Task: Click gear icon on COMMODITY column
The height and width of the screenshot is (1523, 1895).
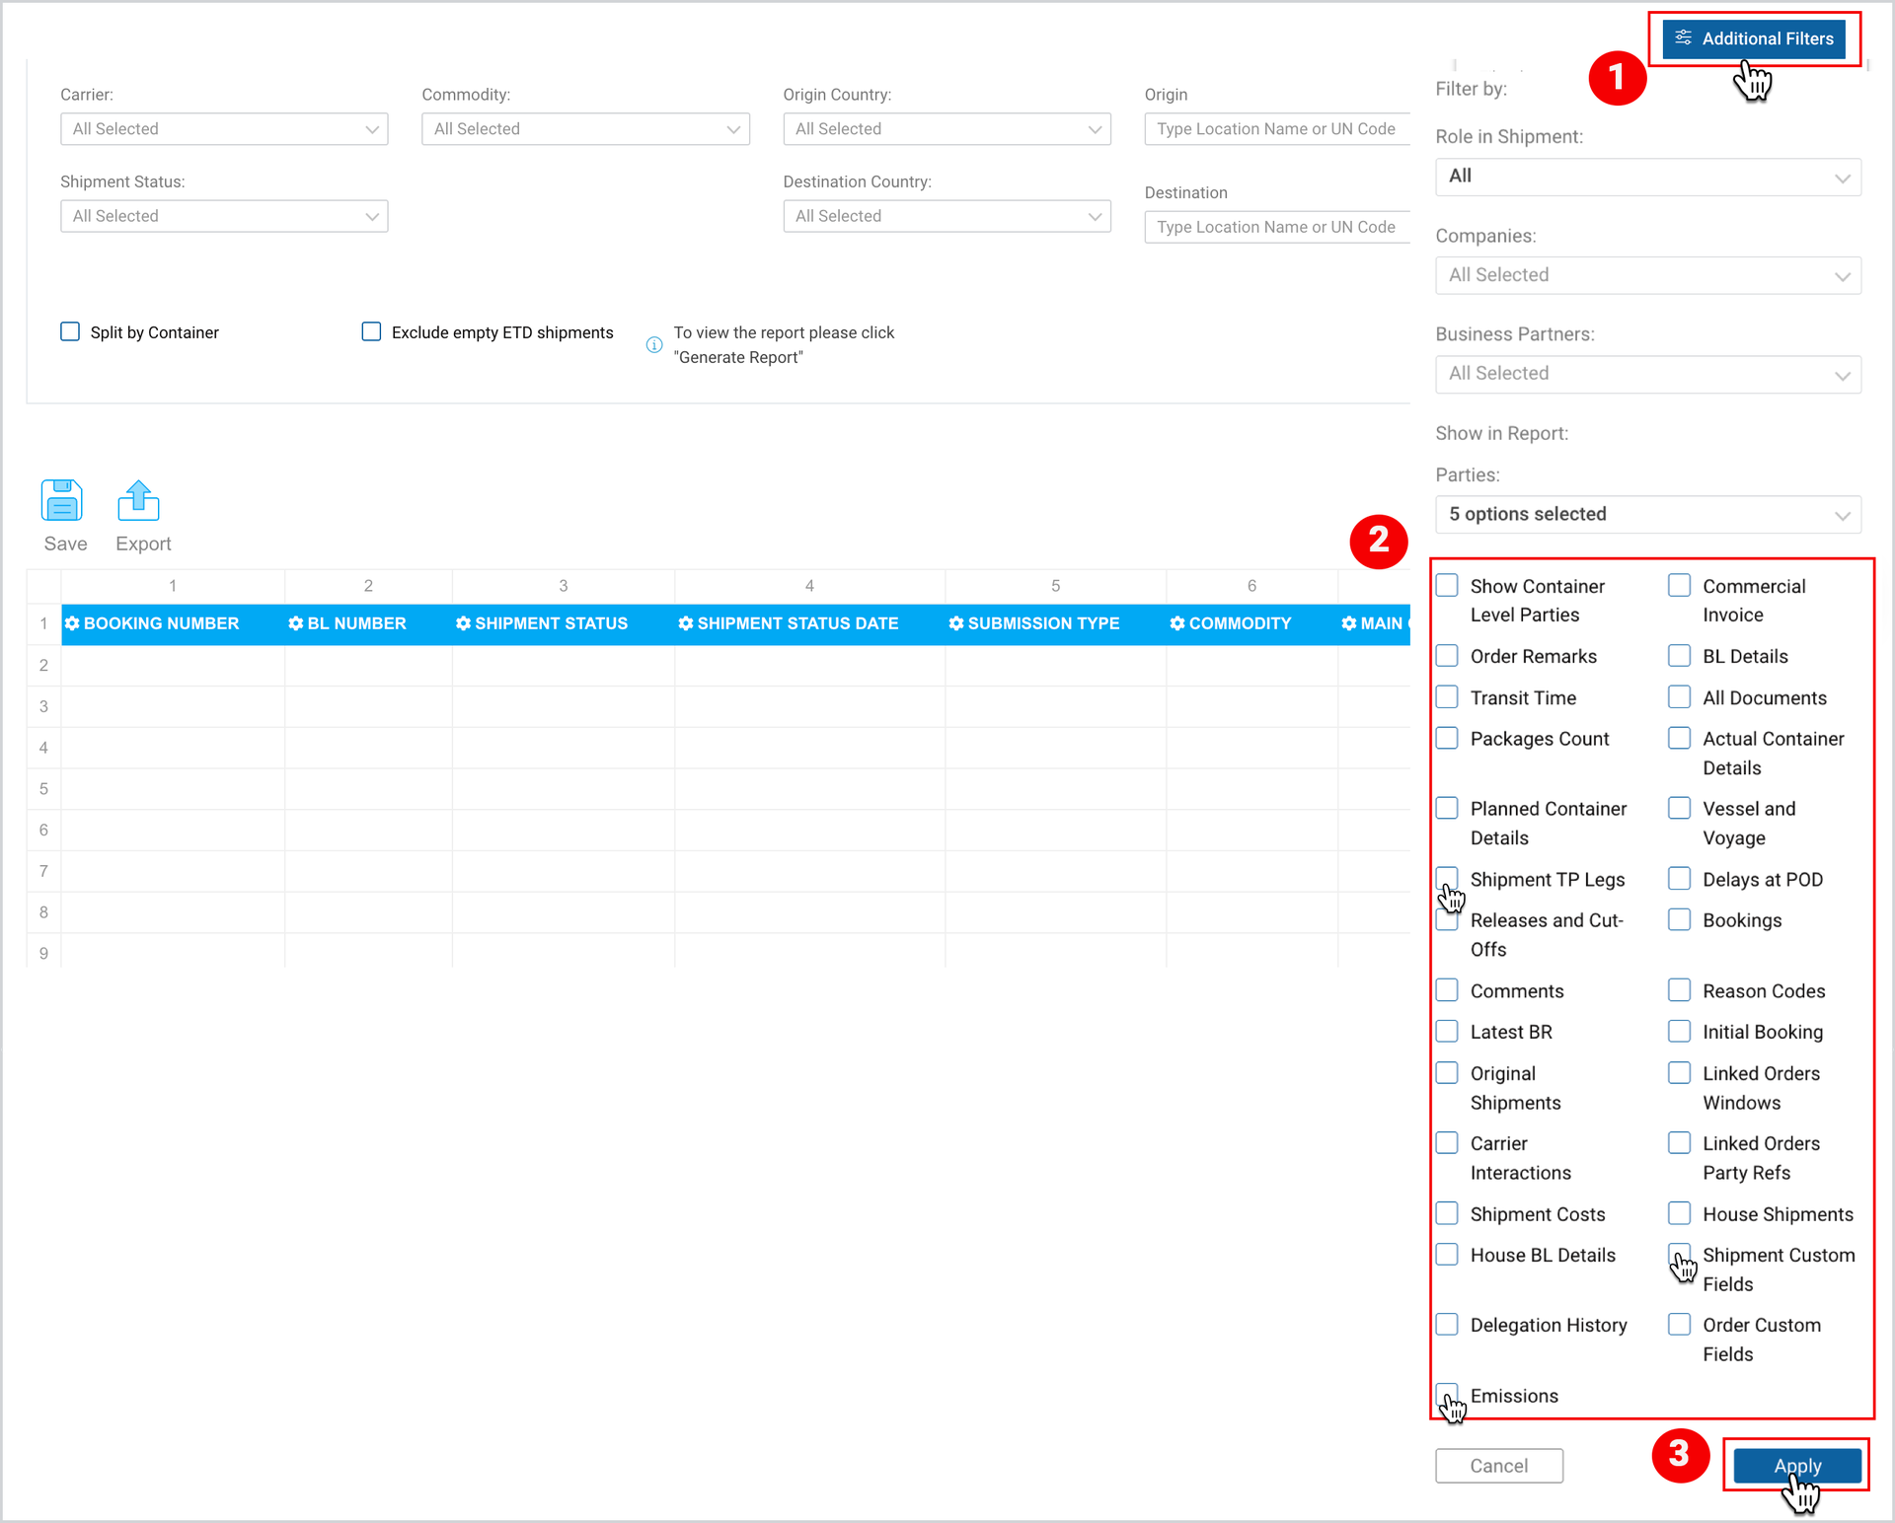Action: pyautogui.click(x=1177, y=623)
